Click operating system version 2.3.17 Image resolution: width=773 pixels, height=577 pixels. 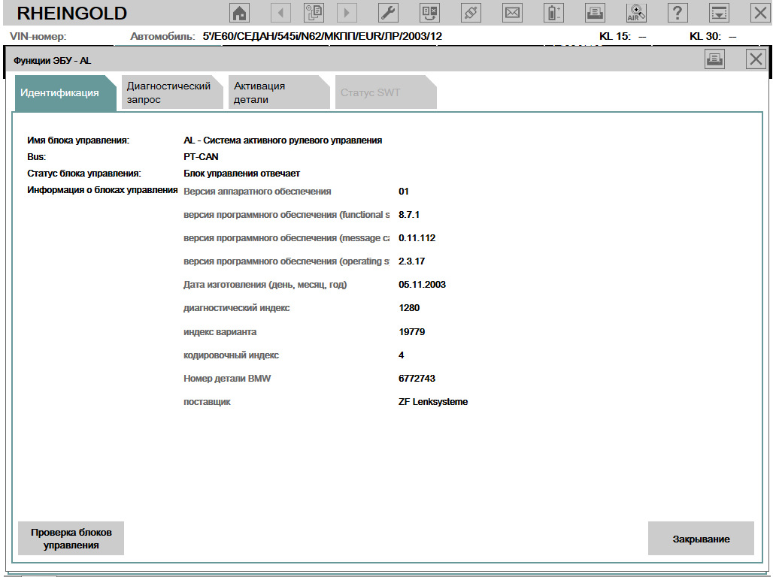point(411,261)
